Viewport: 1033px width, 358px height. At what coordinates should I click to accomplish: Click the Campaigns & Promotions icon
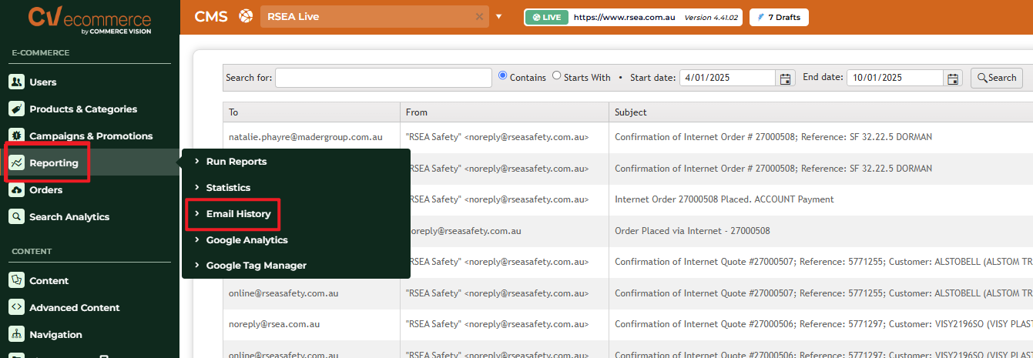point(16,136)
